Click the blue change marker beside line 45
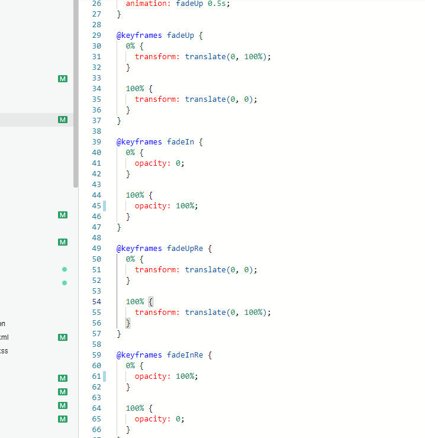Image resolution: width=425 pixels, height=438 pixels. click(105, 206)
